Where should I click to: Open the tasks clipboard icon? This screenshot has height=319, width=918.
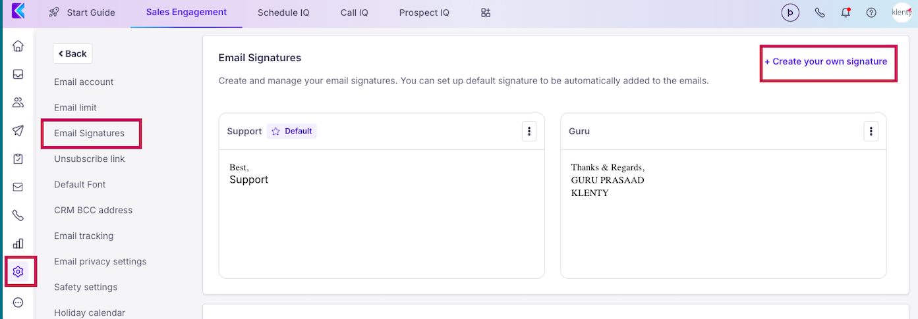pos(18,159)
